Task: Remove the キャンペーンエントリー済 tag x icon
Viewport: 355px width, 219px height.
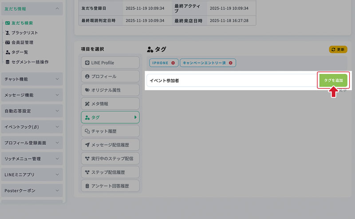Action: pyautogui.click(x=231, y=63)
